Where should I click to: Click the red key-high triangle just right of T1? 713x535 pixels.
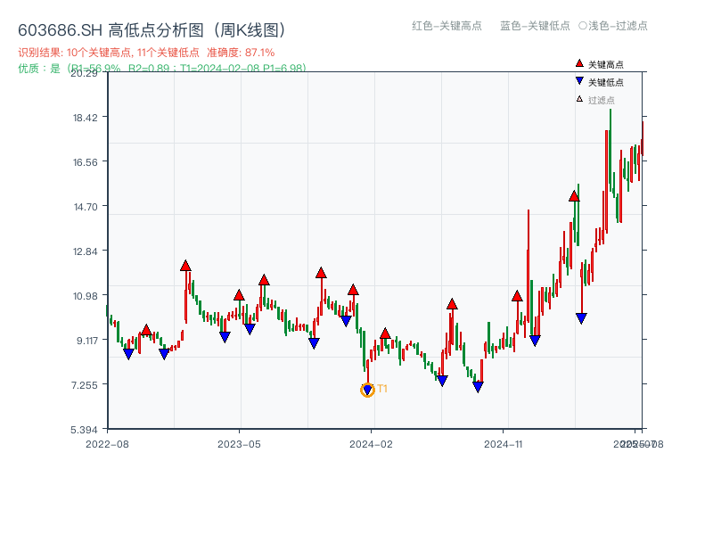(385, 333)
